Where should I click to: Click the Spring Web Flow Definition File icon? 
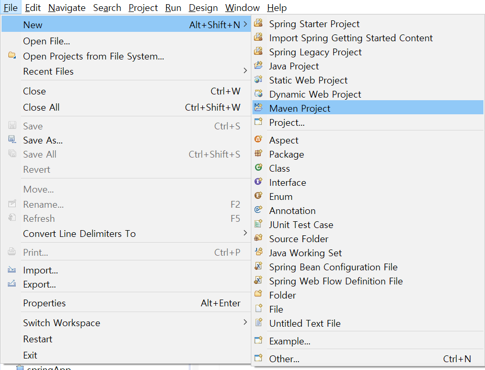point(258,280)
